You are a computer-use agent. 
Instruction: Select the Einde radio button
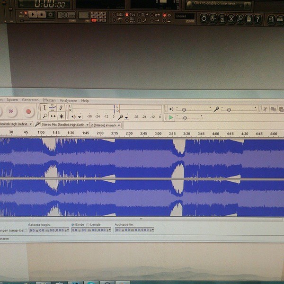(x=73, y=224)
